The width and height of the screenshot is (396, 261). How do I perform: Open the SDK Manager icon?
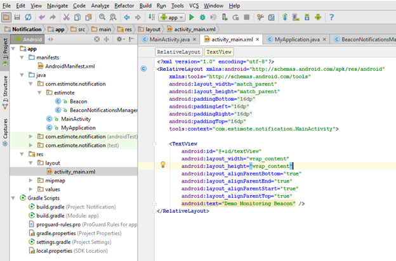click(307, 17)
